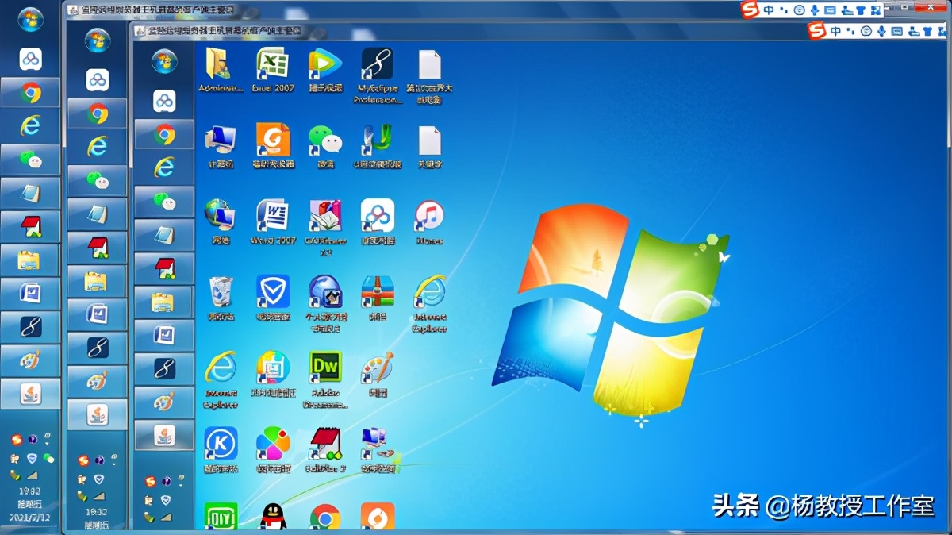Screen dimensions: 952x535
Task: Launch the WeChat desktop shortcut
Action: (x=325, y=146)
